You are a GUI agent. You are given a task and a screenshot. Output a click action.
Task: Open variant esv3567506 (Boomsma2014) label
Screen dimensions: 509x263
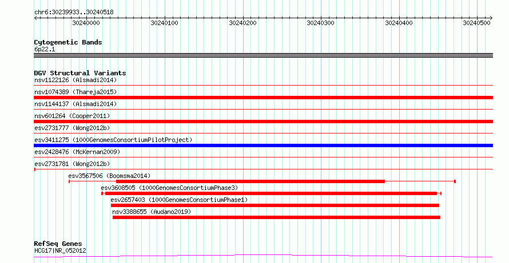[109, 176]
